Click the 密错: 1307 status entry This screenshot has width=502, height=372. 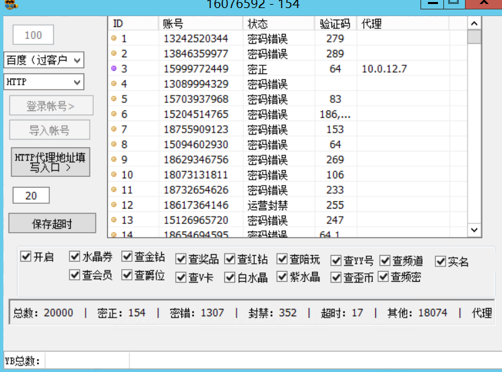[197, 312]
